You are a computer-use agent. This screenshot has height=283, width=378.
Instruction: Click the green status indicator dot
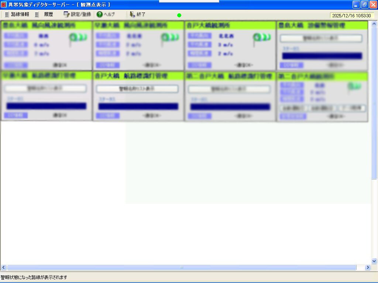(179, 15)
